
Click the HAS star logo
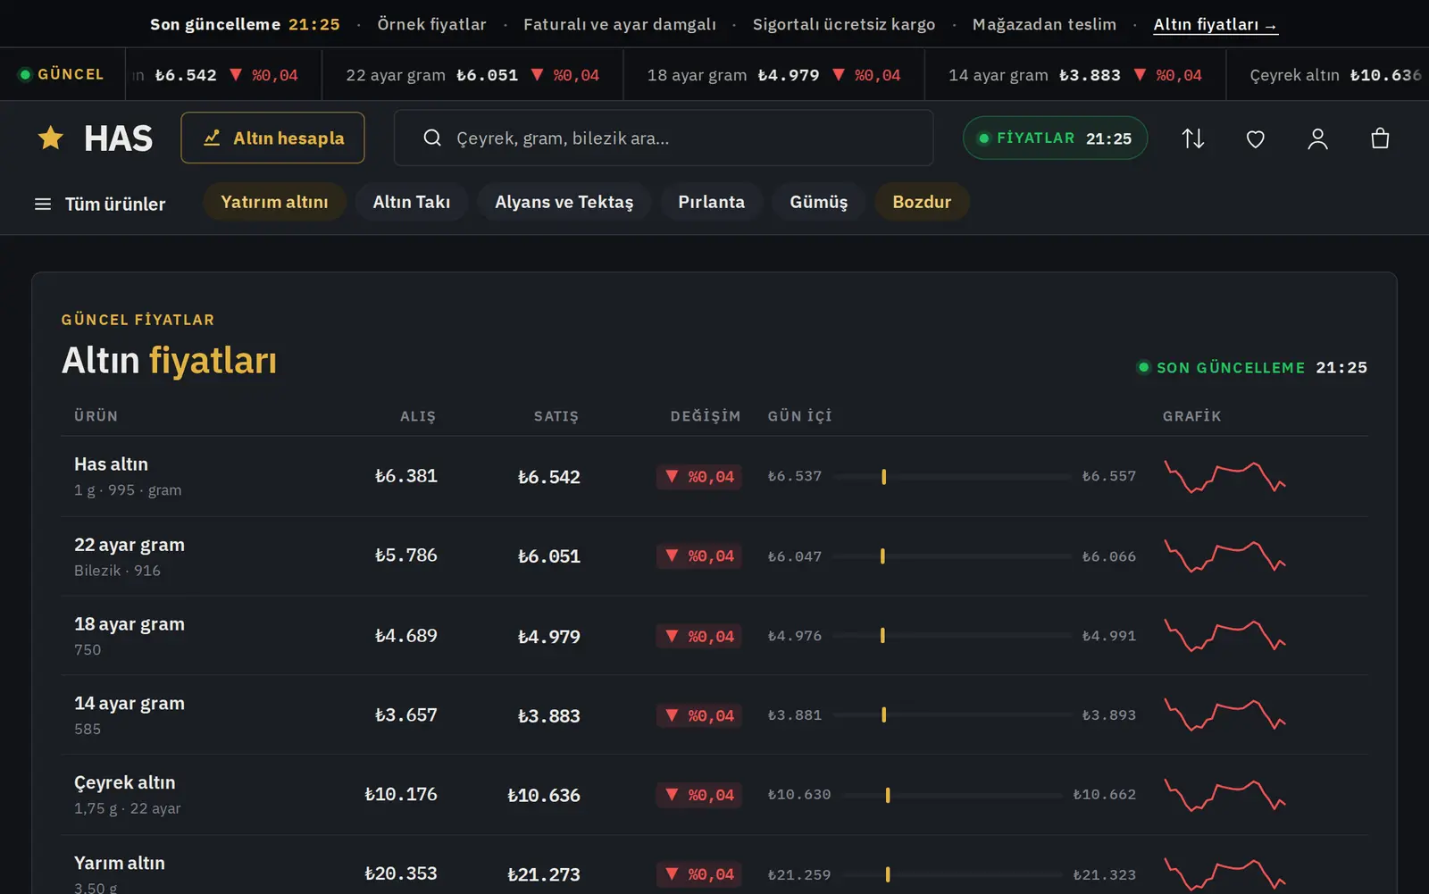pos(96,138)
